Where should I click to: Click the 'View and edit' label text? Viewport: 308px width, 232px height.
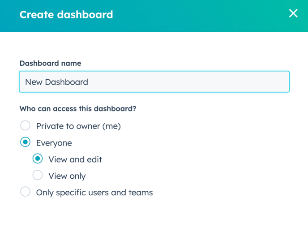(75, 159)
